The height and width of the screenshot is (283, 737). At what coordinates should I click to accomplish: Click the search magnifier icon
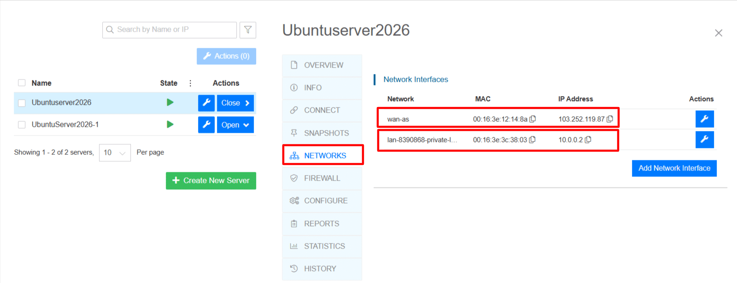coord(110,30)
